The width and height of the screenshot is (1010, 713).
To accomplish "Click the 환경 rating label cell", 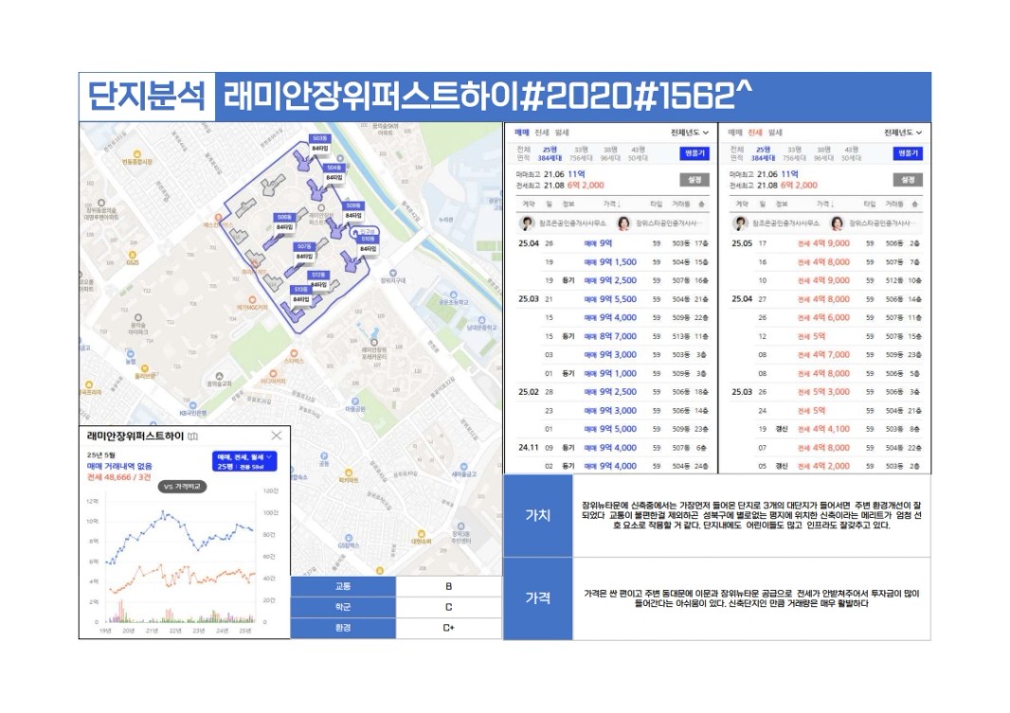I will [x=343, y=628].
